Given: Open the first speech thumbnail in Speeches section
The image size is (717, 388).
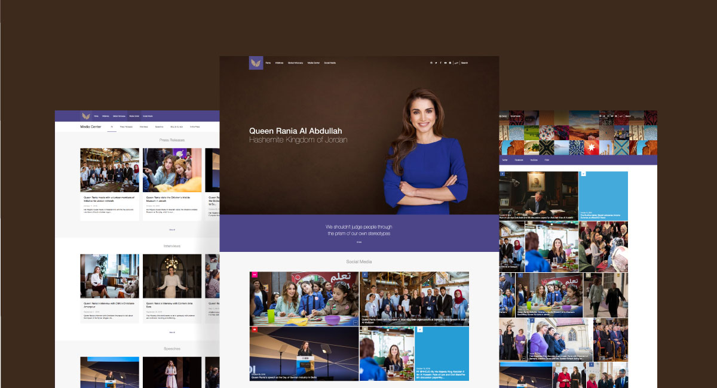Looking at the screenshot, I should (x=110, y=372).
